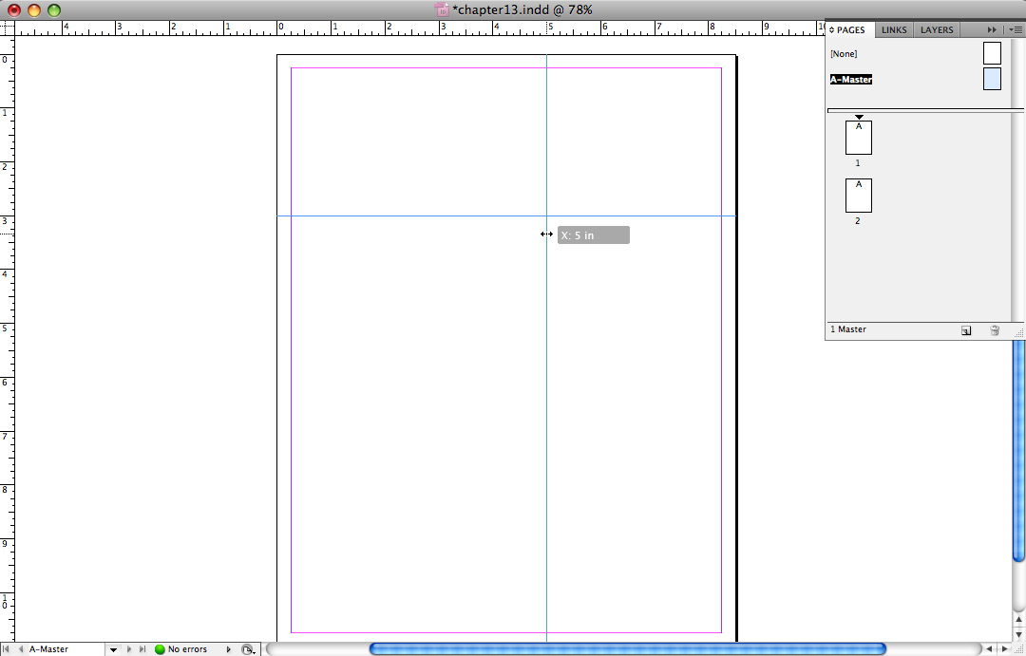Open the preflight menu arrow after No errors

[228, 649]
